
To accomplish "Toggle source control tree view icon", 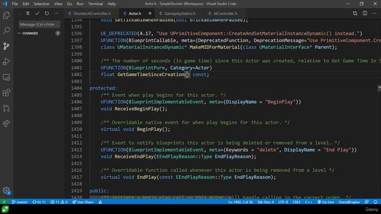I will tap(28, 14).
